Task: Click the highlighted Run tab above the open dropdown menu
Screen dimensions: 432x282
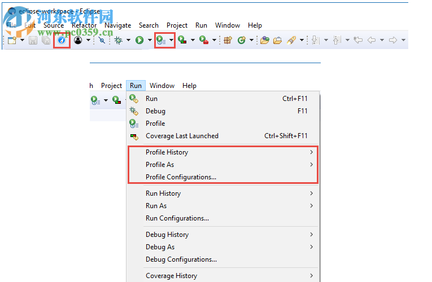Action: 136,86
